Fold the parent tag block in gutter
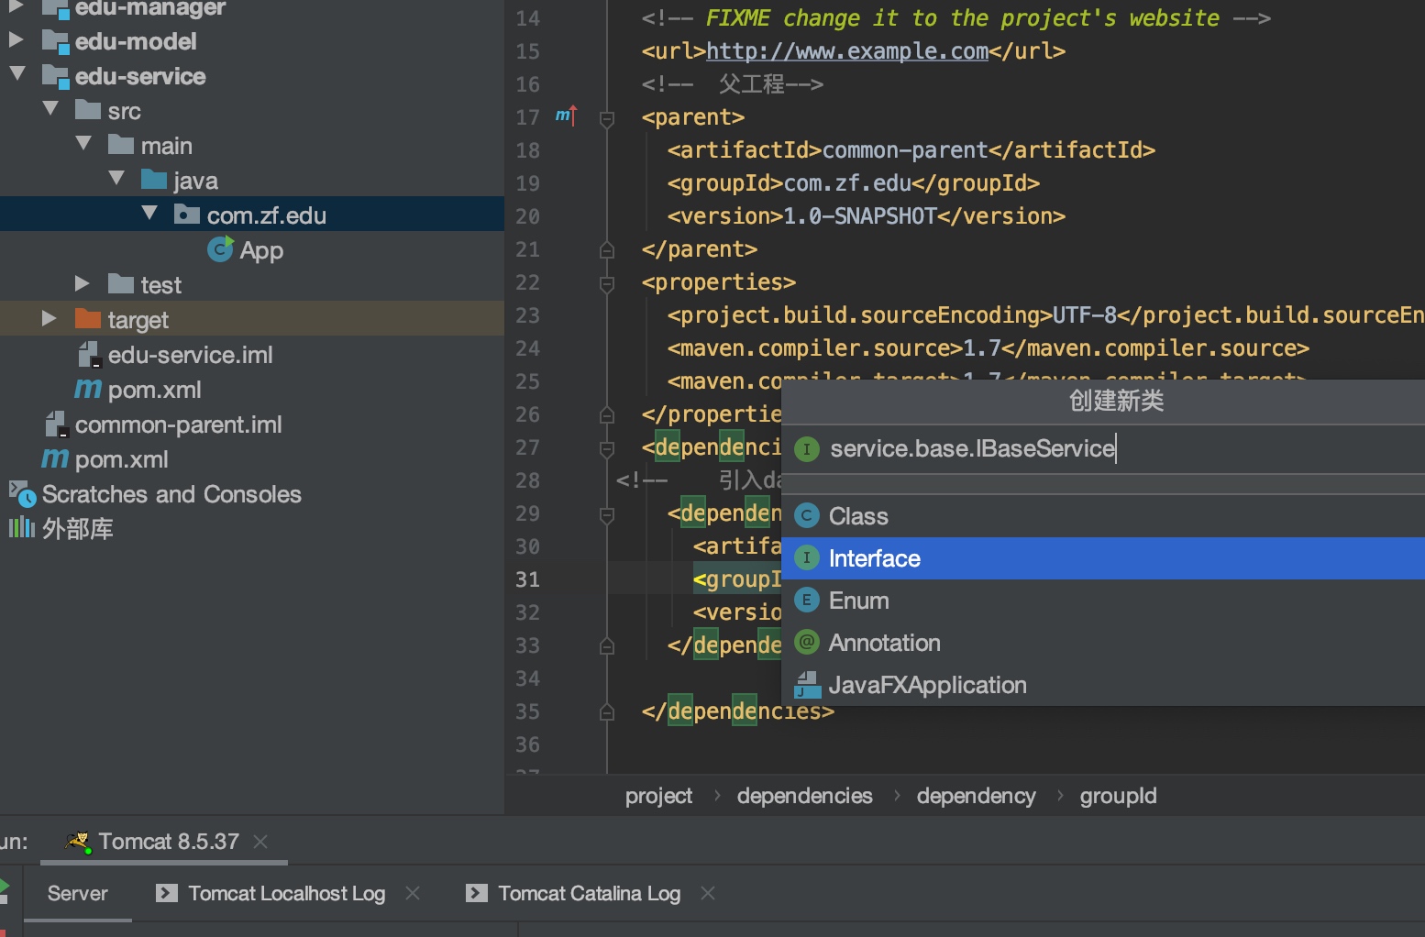The width and height of the screenshot is (1425, 937). pyautogui.click(x=607, y=118)
